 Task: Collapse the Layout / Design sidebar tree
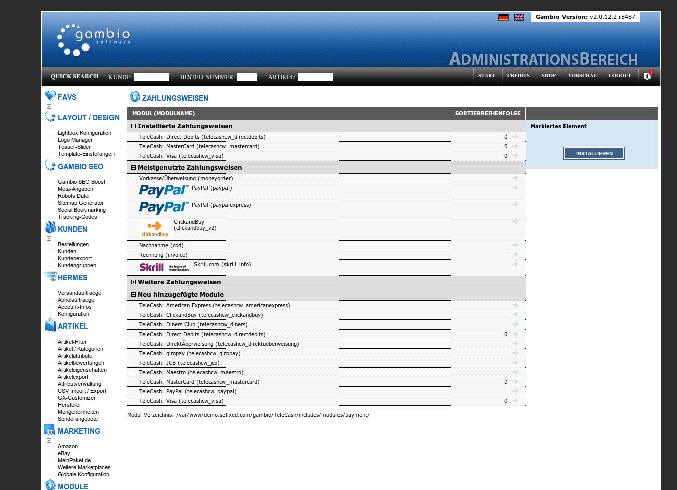[x=49, y=127]
